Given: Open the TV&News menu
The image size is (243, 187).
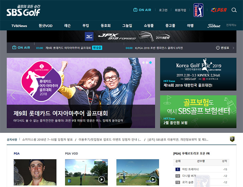Looking at the screenshot, I should click(19, 26).
